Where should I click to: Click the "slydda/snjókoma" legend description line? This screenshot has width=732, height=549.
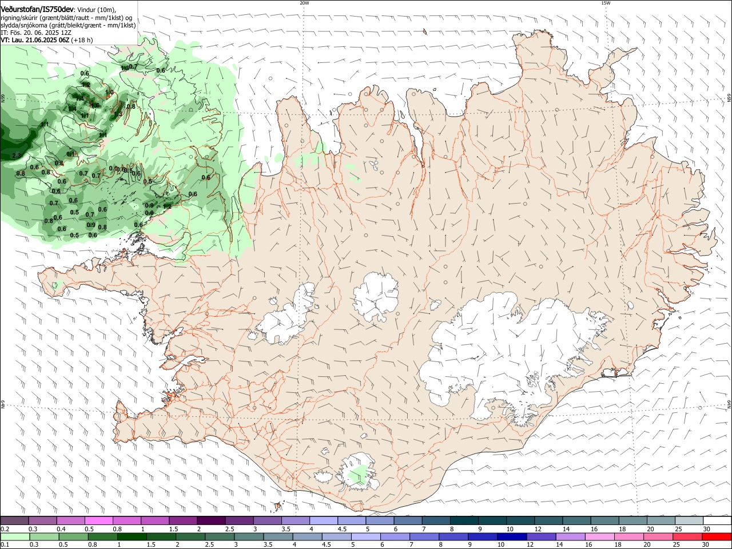pos(68,25)
